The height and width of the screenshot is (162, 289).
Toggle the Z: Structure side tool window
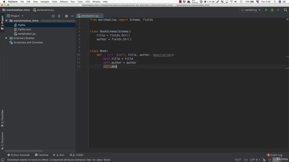(x=2, y=141)
